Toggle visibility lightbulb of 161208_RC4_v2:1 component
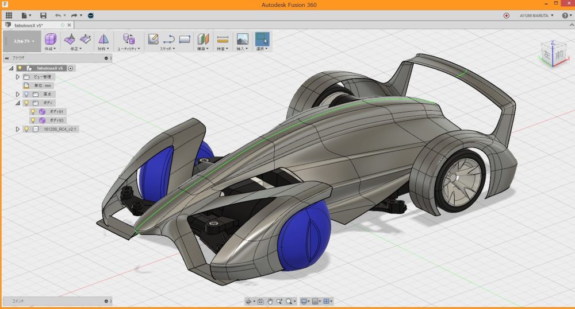This screenshot has height=309, width=575. click(26, 130)
